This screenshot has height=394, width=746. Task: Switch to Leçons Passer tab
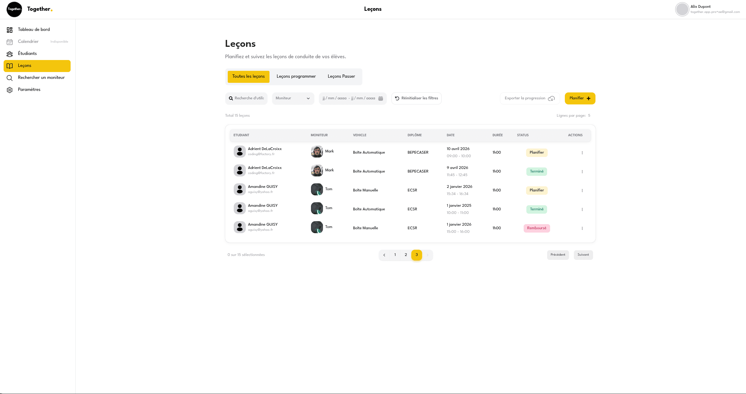(341, 77)
